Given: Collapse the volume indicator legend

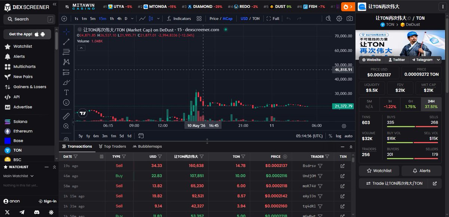Looking at the screenshot, I should [81, 48].
